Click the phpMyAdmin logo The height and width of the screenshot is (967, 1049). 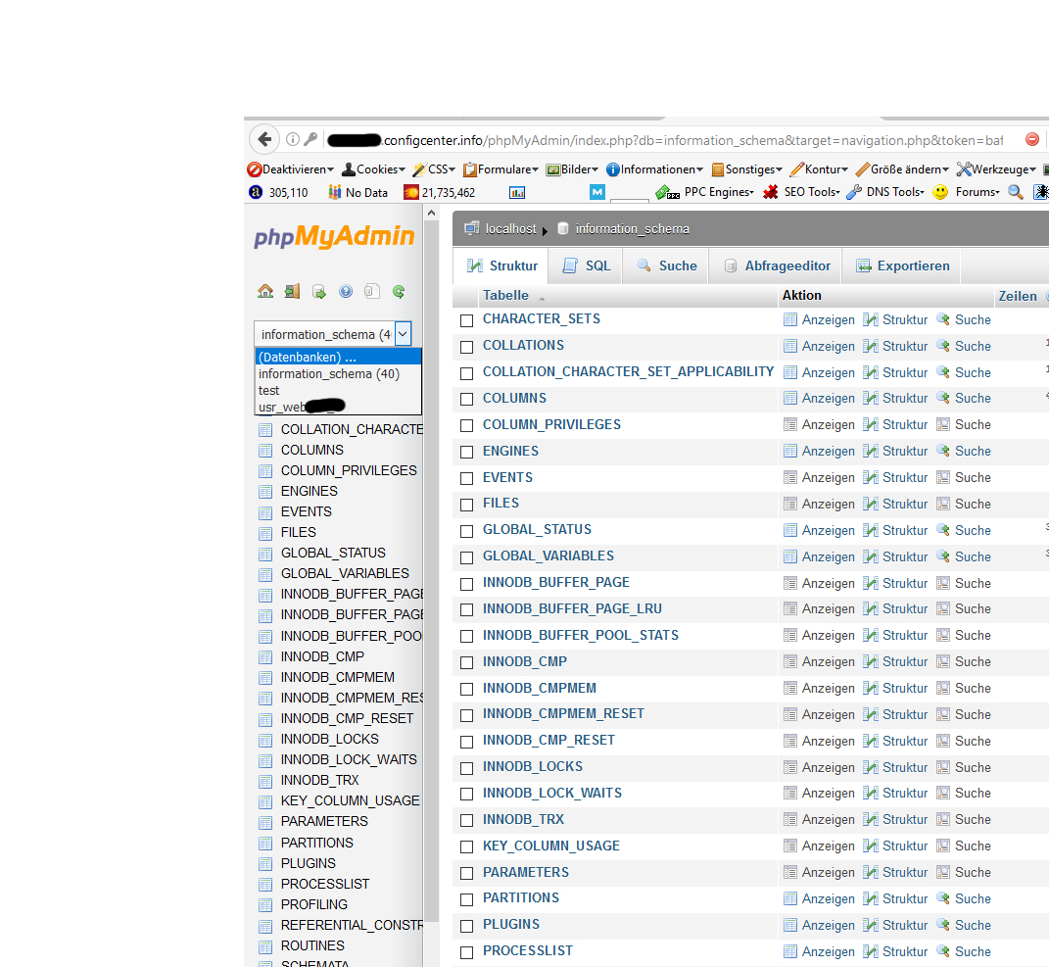coord(334,237)
